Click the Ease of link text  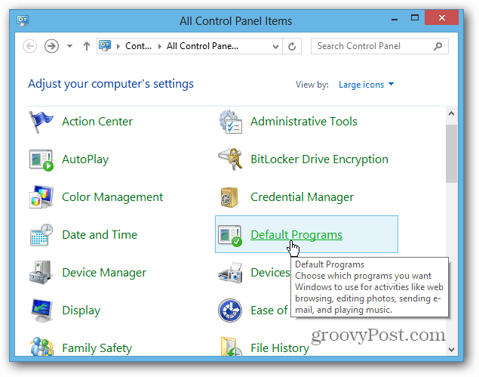pos(269,311)
